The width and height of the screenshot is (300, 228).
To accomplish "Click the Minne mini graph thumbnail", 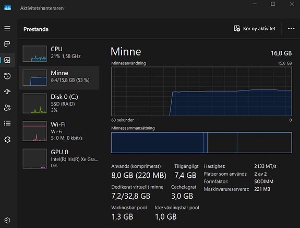I will coord(34,77).
